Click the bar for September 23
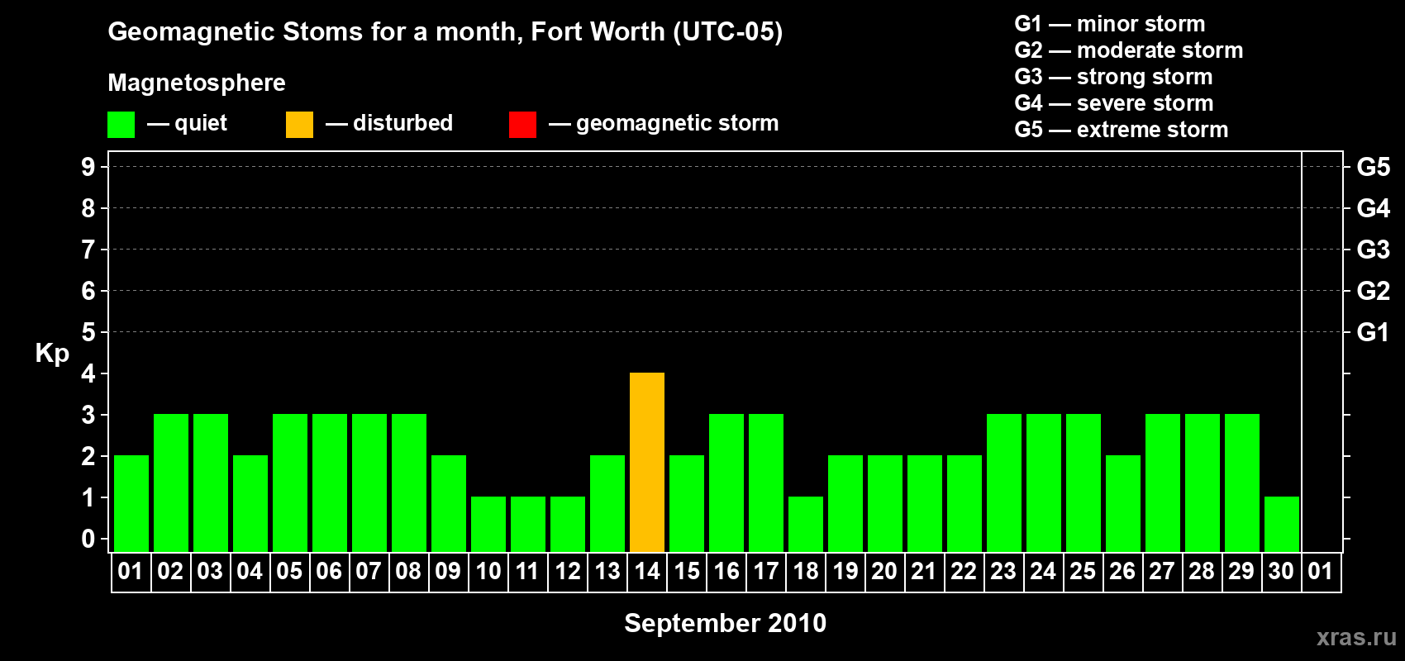1405x661 pixels. [x=1004, y=483]
